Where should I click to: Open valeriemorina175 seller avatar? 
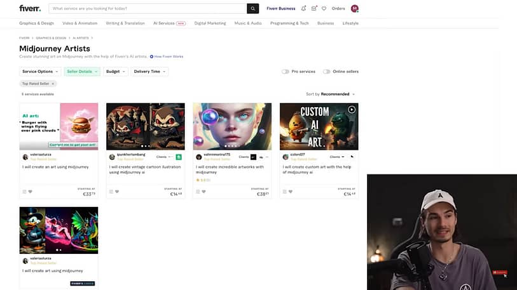click(x=199, y=157)
